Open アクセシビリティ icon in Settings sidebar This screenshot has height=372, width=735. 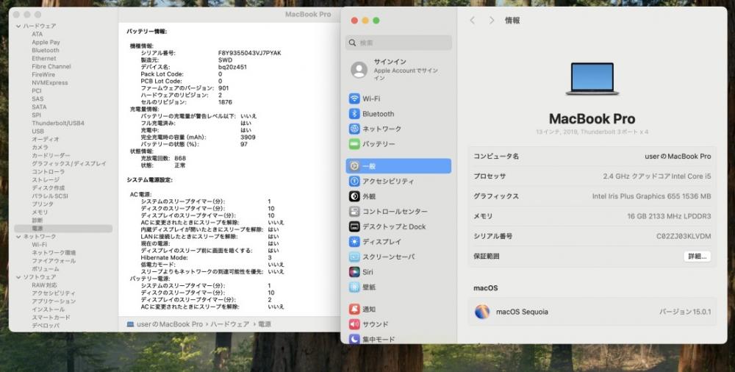click(354, 181)
